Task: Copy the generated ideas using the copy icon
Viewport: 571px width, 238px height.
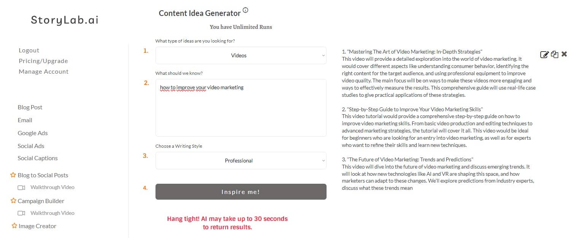Action: [554, 54]
